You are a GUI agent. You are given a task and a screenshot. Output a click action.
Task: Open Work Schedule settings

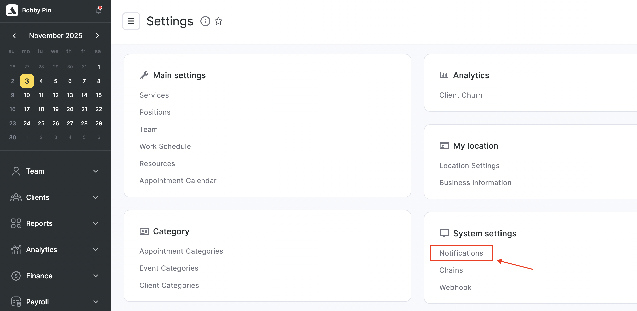[x=165, y=146]
